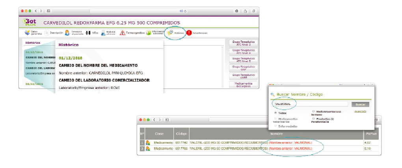Click the Farmacogenética warning triangle icon
This screenshot has width=402, height=168.
[x=122, y=33]
